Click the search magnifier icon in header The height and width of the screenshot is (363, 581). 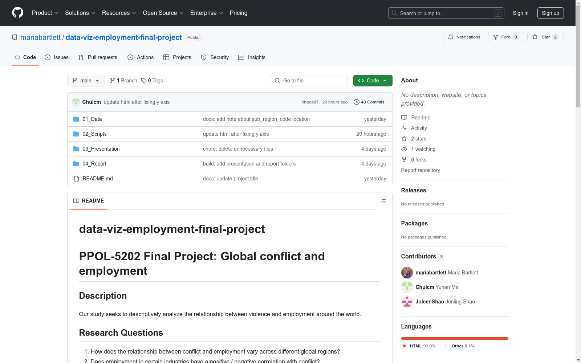[x=394, y=13]
